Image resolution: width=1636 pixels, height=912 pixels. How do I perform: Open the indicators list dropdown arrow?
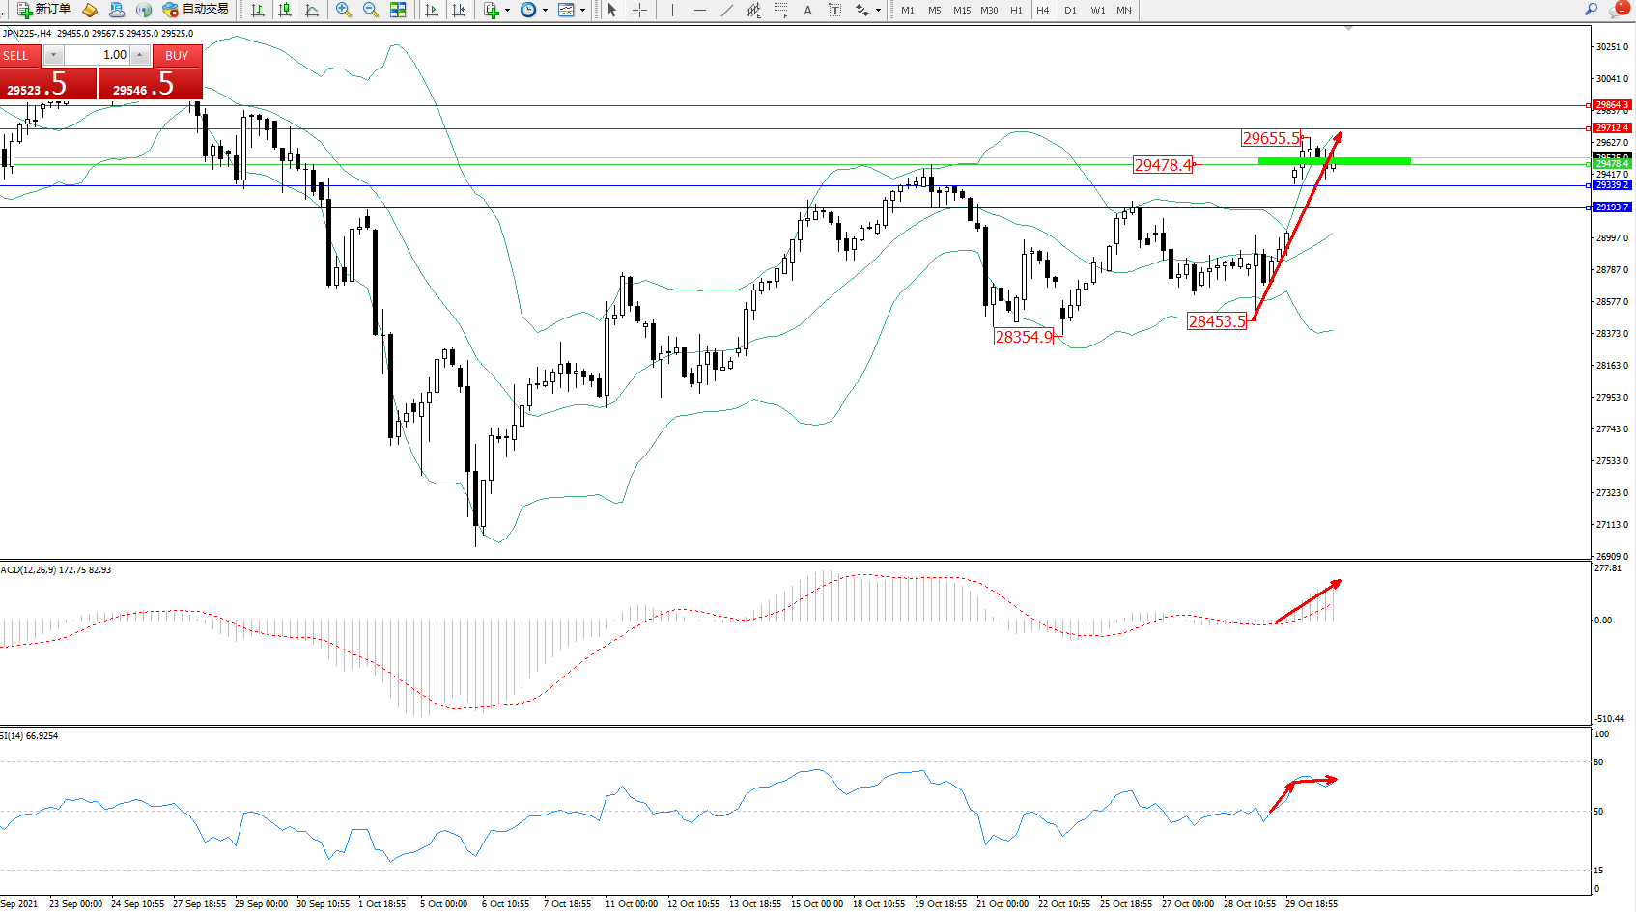(508, 11)
